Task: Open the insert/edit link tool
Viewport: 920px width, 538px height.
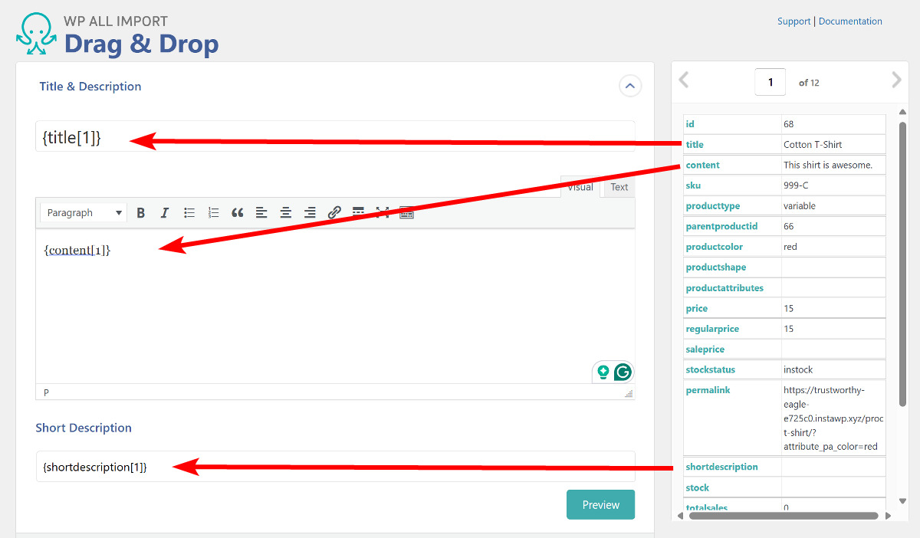Action: [x=334, y=213]
